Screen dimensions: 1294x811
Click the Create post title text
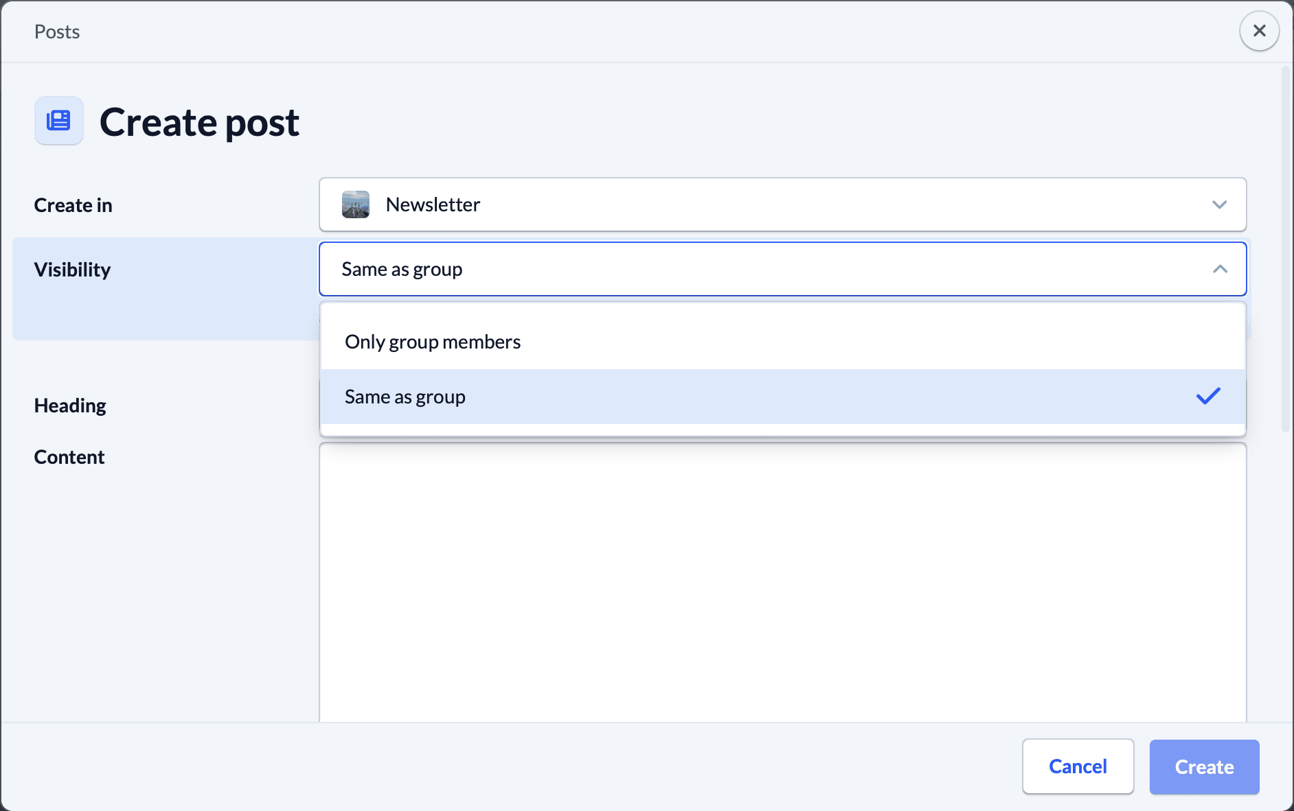click(199, 122)
